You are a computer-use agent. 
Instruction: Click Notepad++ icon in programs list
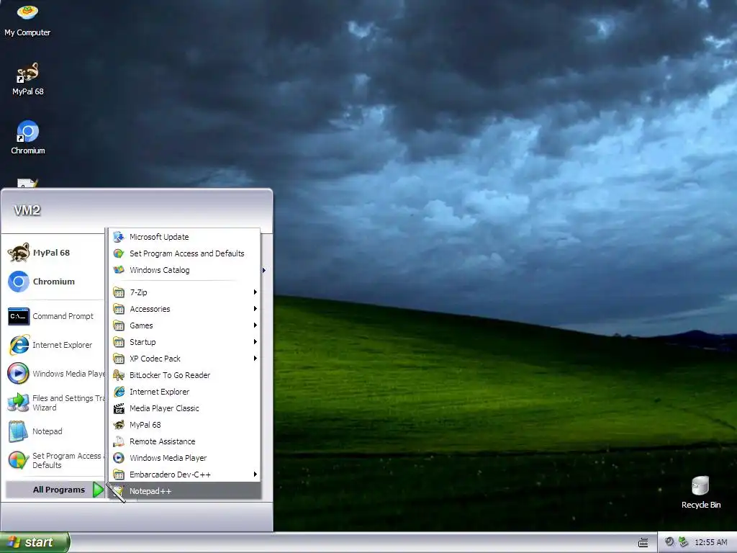point(119,491)
